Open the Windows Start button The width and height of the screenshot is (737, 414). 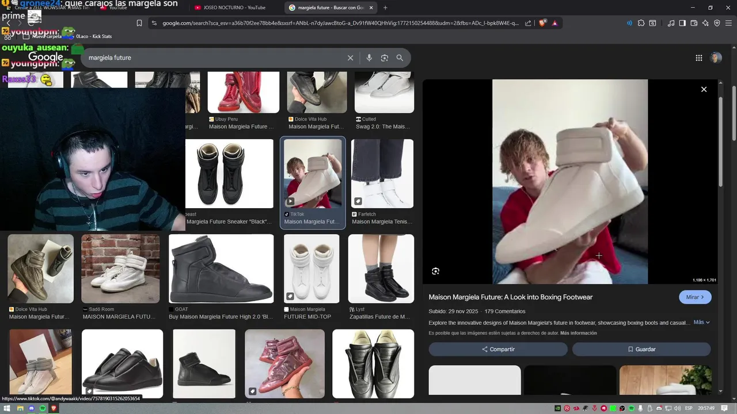pyautogui.click(x=7, y=408)
